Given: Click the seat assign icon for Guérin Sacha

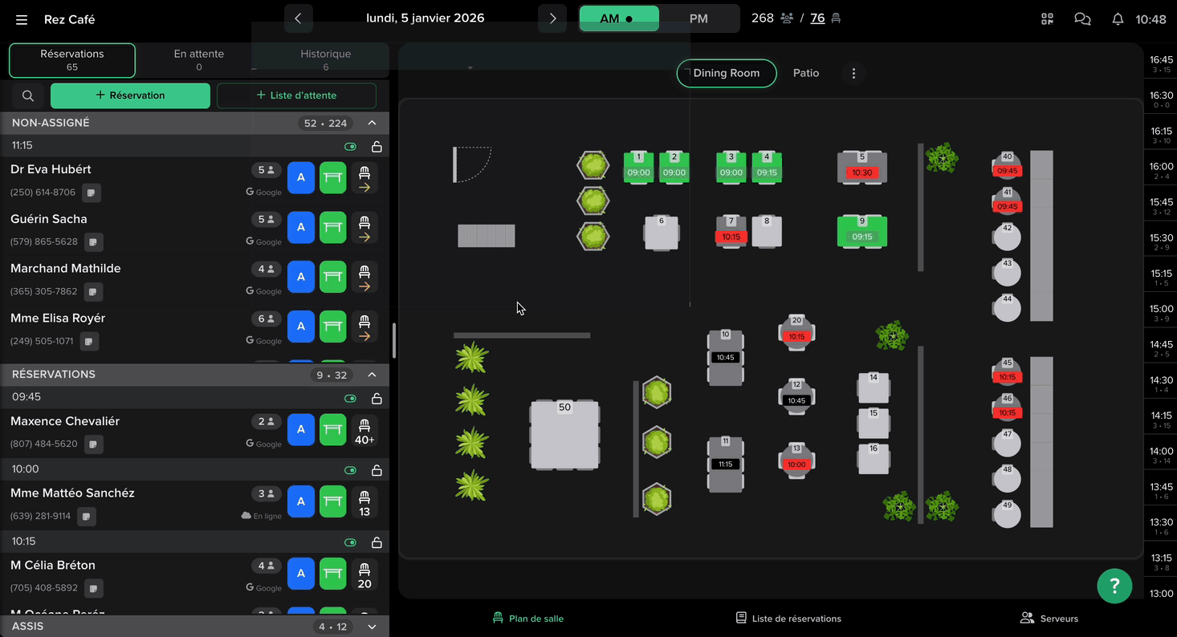Looking at the screenshot, I should pos(365,228).
